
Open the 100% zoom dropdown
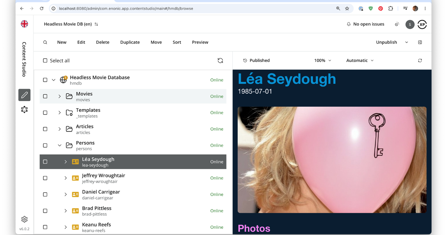point(323,60)
